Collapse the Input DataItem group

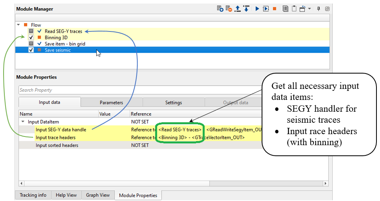coord(22,122)
